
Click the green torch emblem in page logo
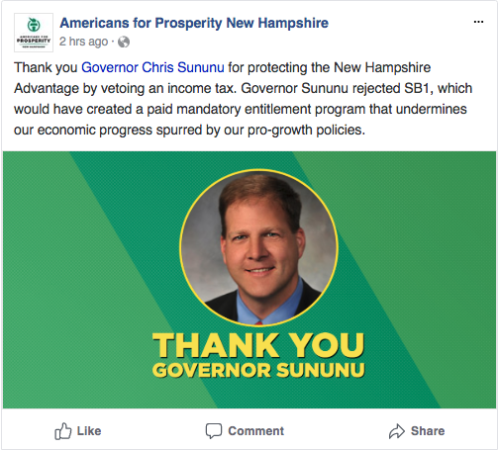[x=34, y=25]
